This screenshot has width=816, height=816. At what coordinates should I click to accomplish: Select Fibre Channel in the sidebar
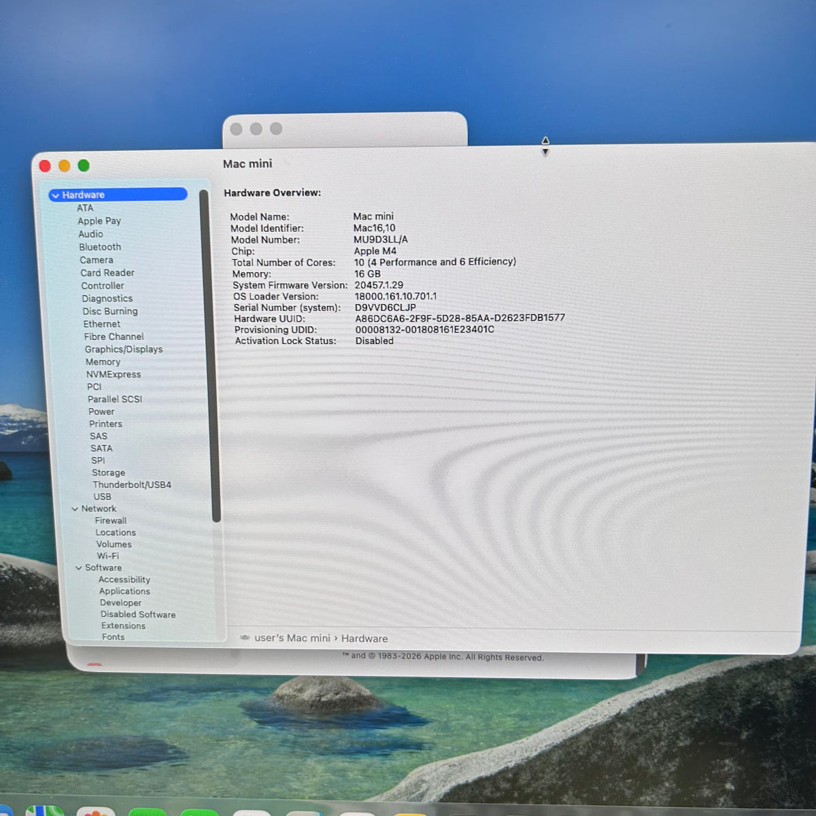pos(114,337)
